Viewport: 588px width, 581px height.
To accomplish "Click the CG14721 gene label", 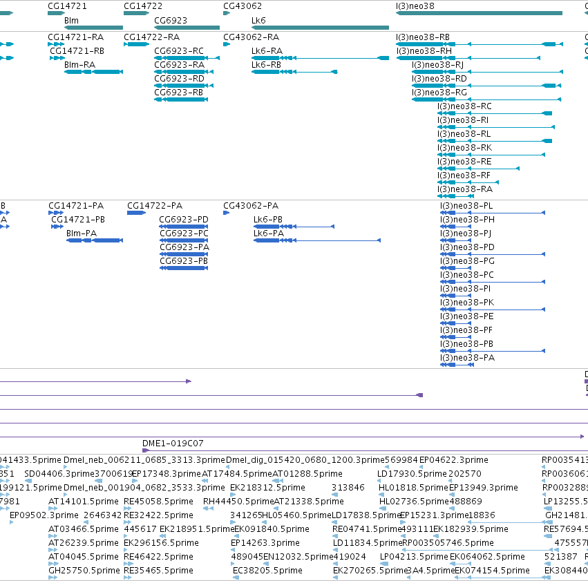I will (67, 6).
